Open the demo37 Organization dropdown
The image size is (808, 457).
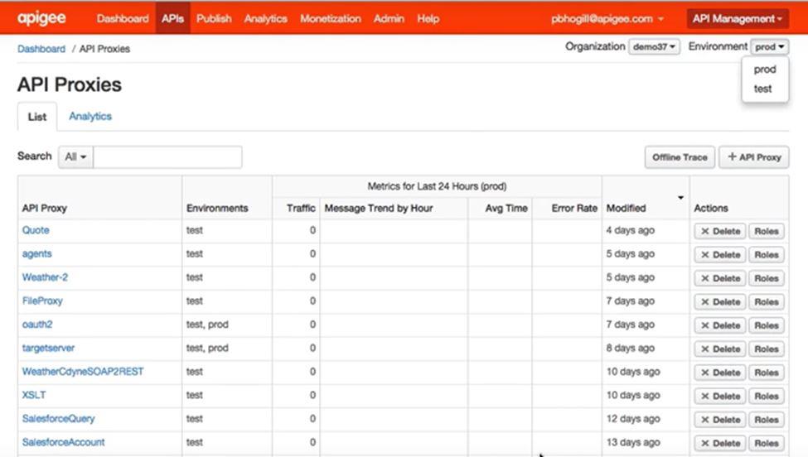pyautogui.click(x=654, y=47)
